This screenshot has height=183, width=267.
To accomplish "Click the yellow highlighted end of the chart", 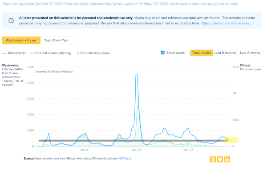I will (234, 140).
